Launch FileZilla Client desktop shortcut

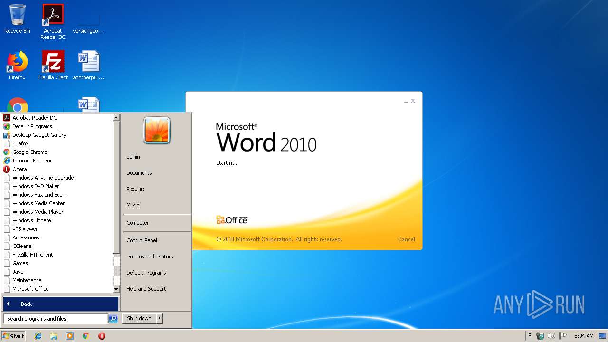tap(53, 66)
